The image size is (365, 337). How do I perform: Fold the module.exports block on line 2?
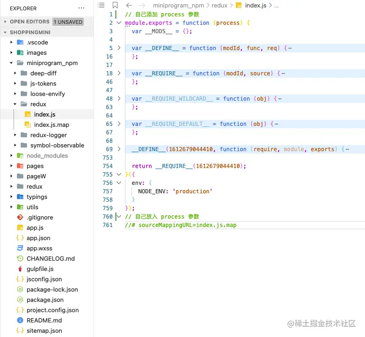click(x=119, y=23)
